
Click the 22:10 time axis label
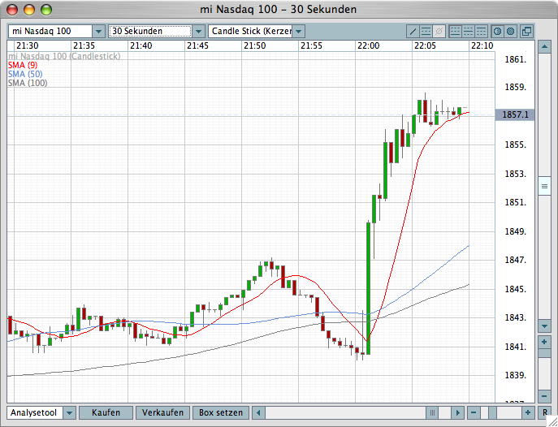coord(482,45)
